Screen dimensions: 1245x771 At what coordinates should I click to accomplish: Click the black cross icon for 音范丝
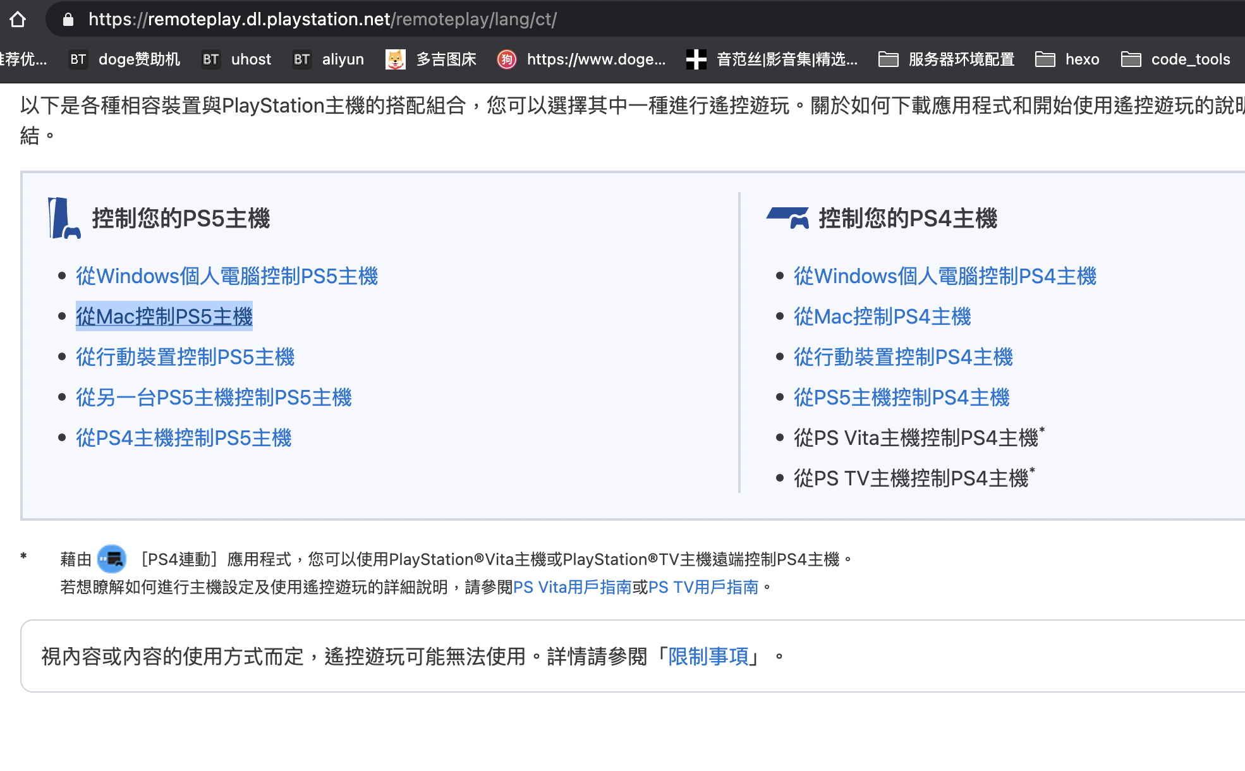point(696,59)
